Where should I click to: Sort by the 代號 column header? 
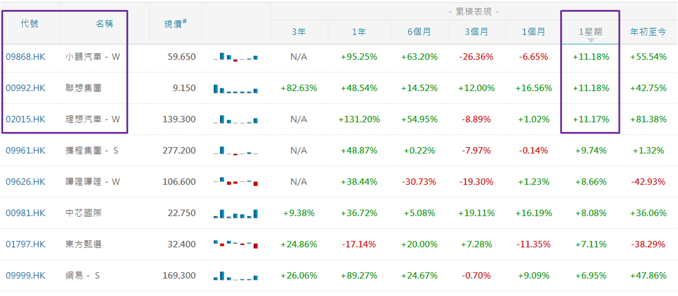[x=30, y=24]
